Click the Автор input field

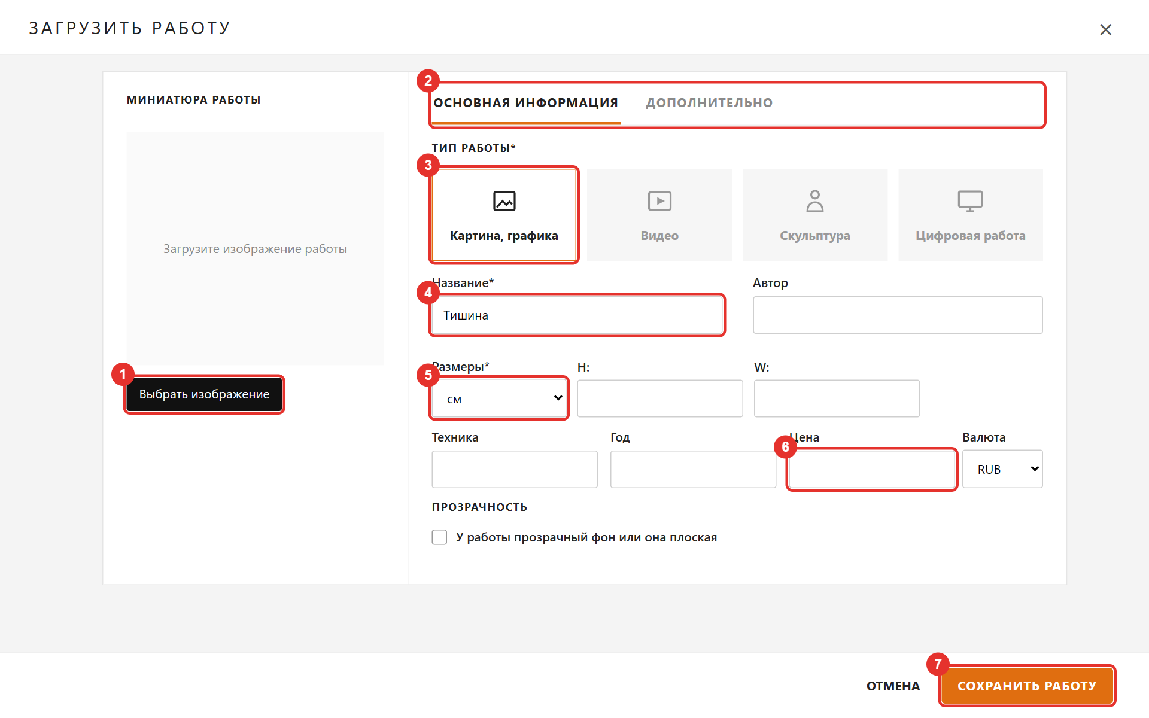[x=898, y=315]
